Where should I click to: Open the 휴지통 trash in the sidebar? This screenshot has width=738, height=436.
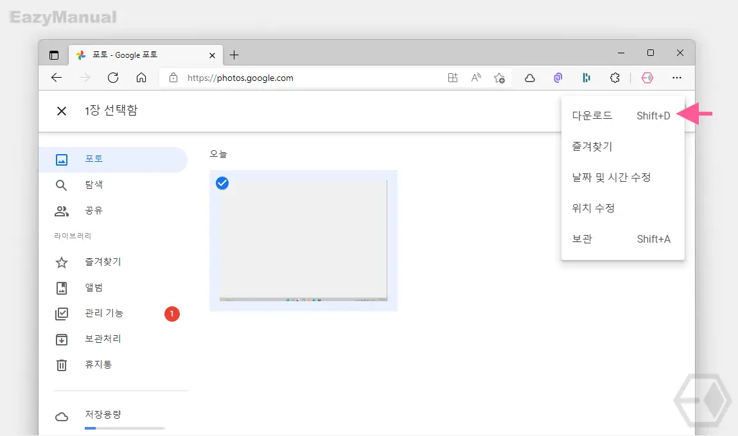113,365
